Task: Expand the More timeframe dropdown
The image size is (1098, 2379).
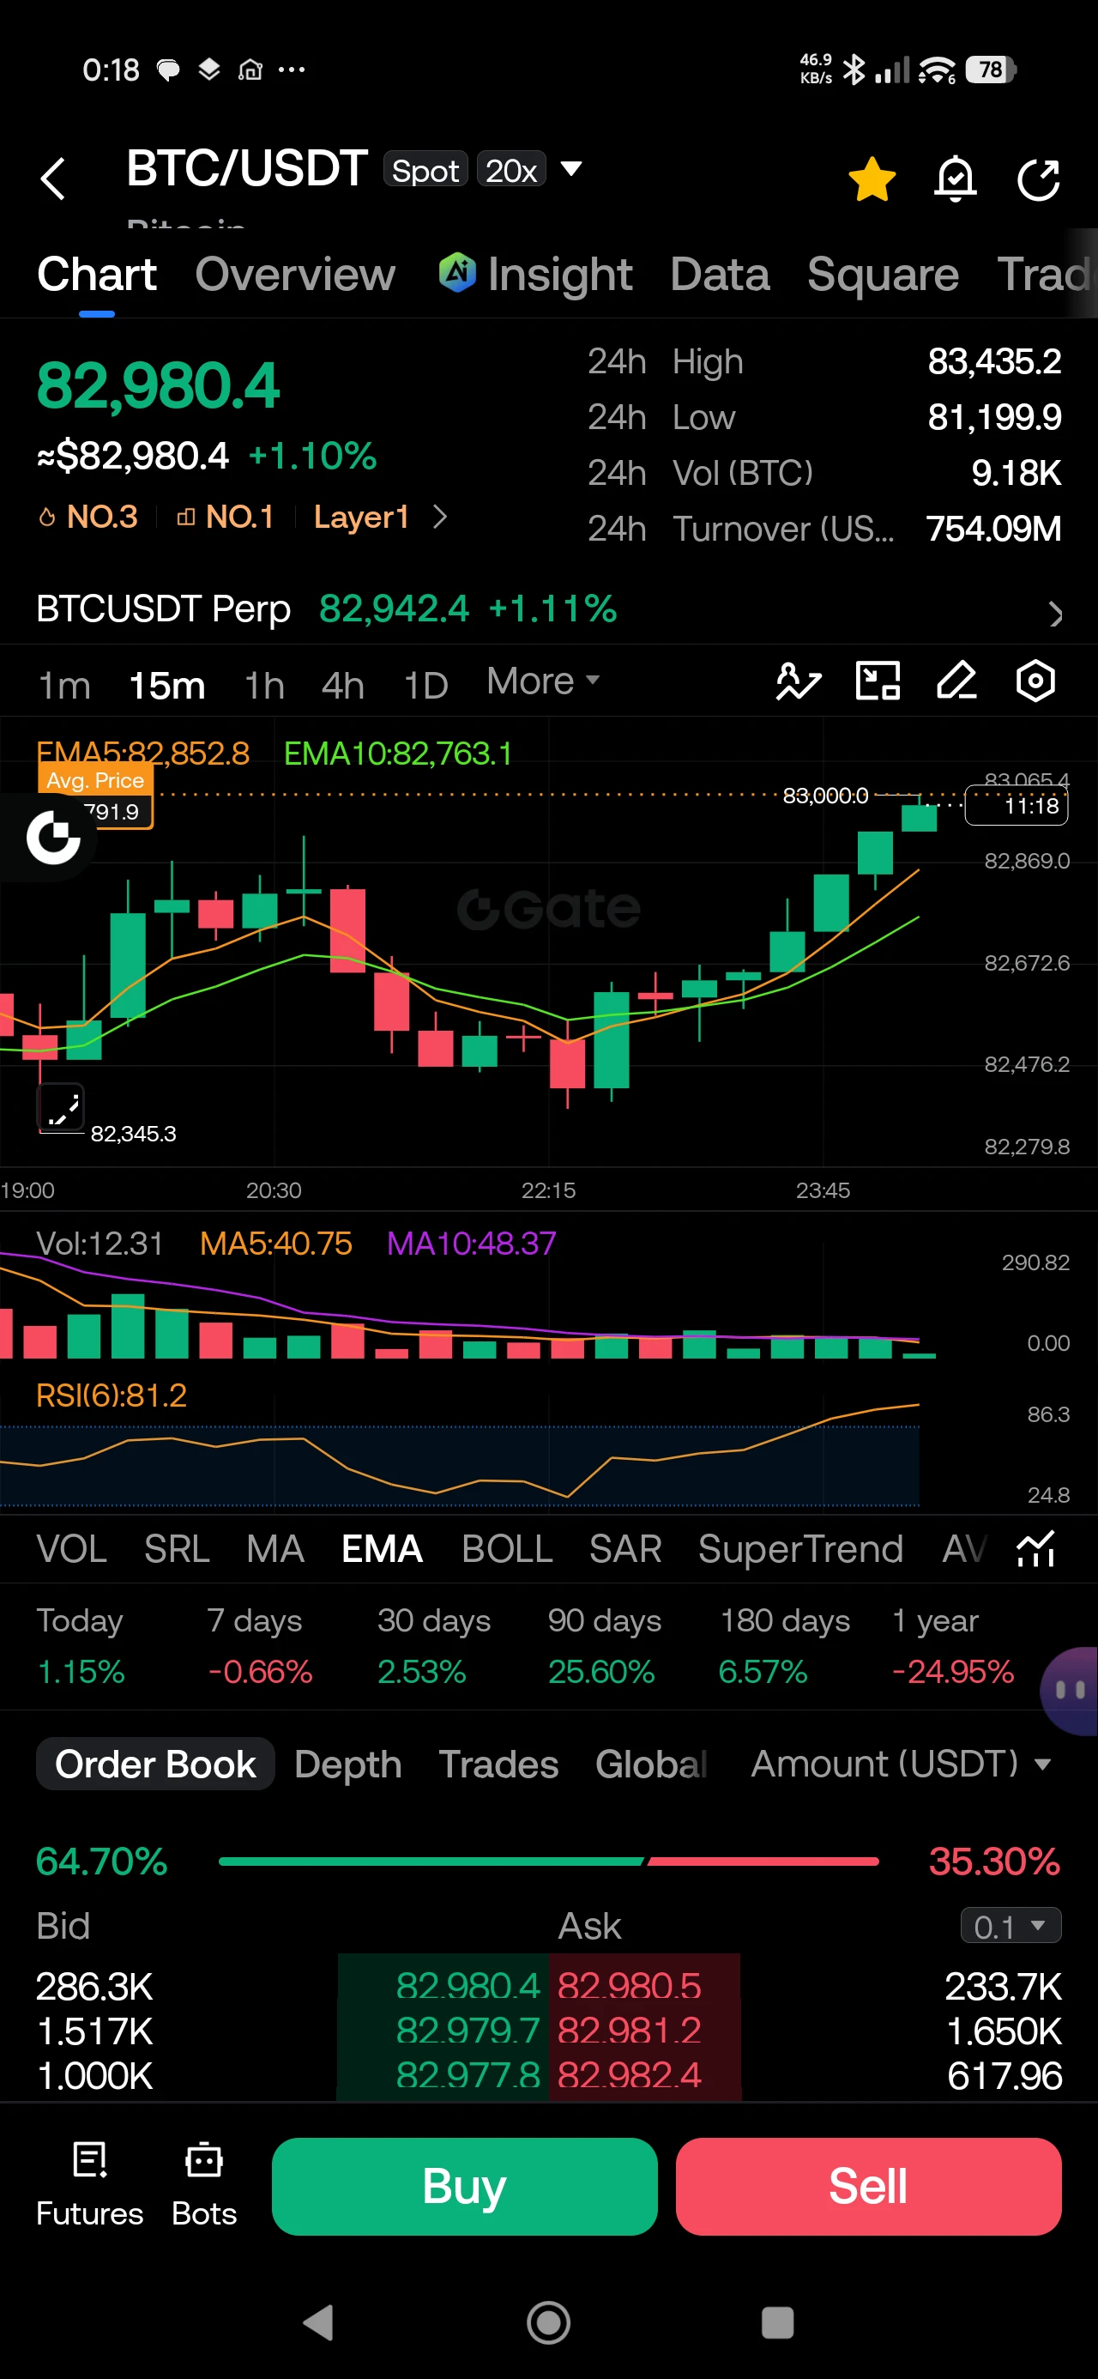Action: click(x=543, y=681)
